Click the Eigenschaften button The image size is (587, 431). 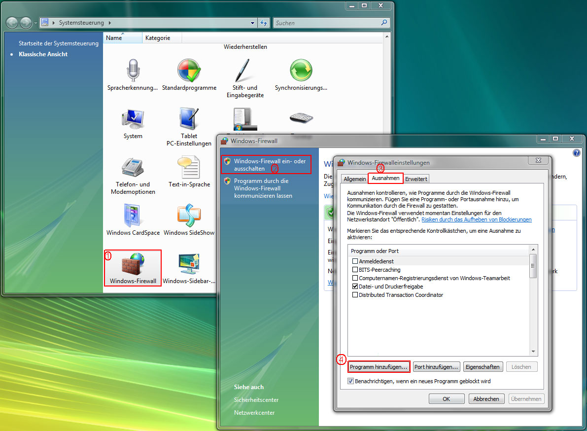pos(483,367)
